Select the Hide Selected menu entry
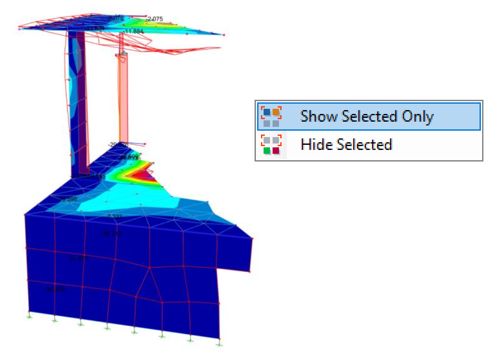This screenshot has height=359, width=492. click(346, 145)
